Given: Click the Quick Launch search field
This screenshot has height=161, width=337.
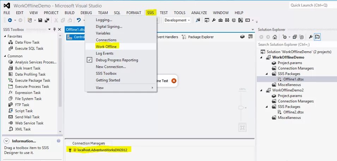Looking at the screenshot, I should pos(313,5).
